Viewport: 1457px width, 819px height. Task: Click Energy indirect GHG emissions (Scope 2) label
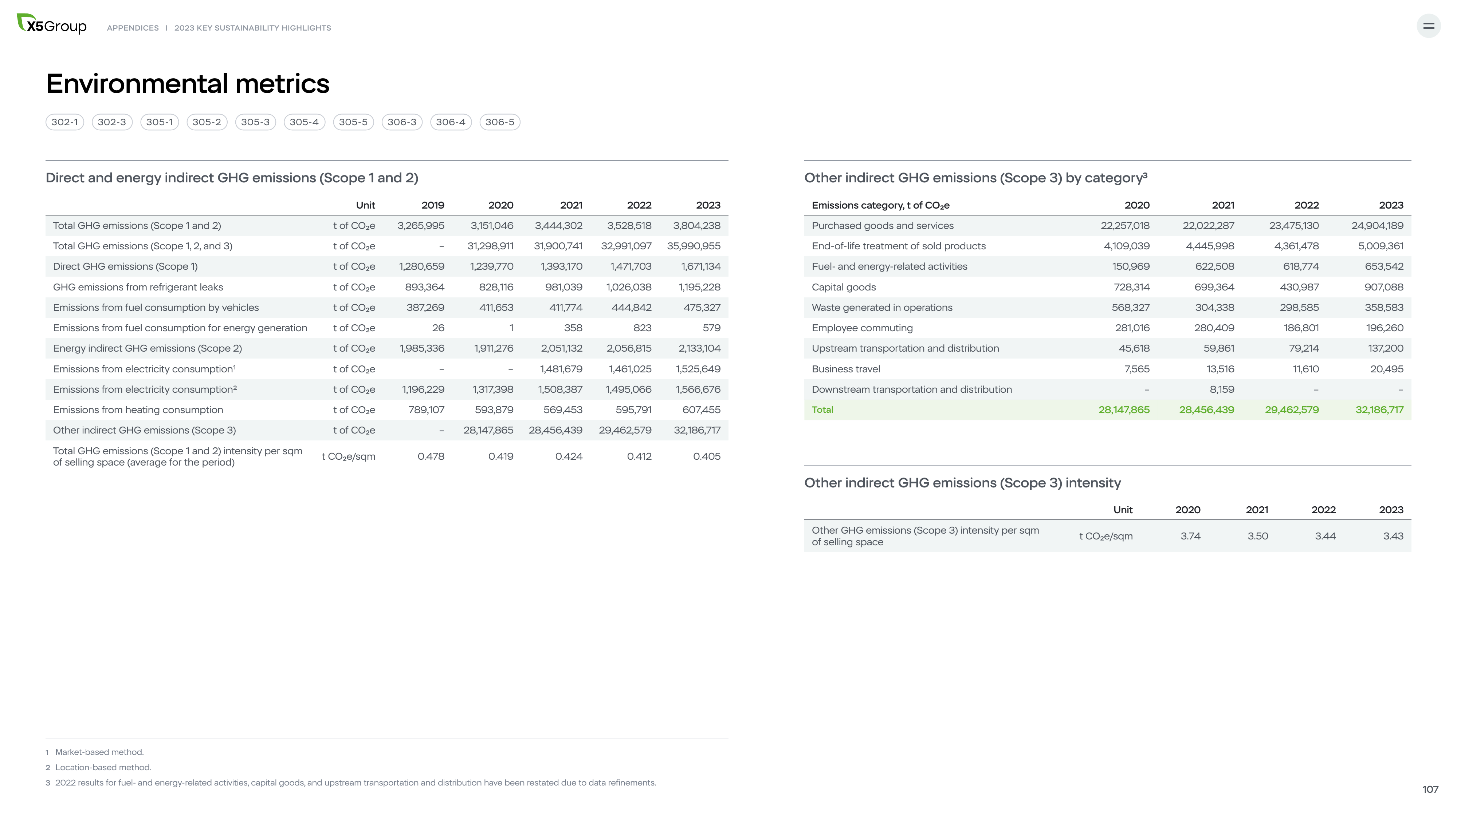point(148,348)
